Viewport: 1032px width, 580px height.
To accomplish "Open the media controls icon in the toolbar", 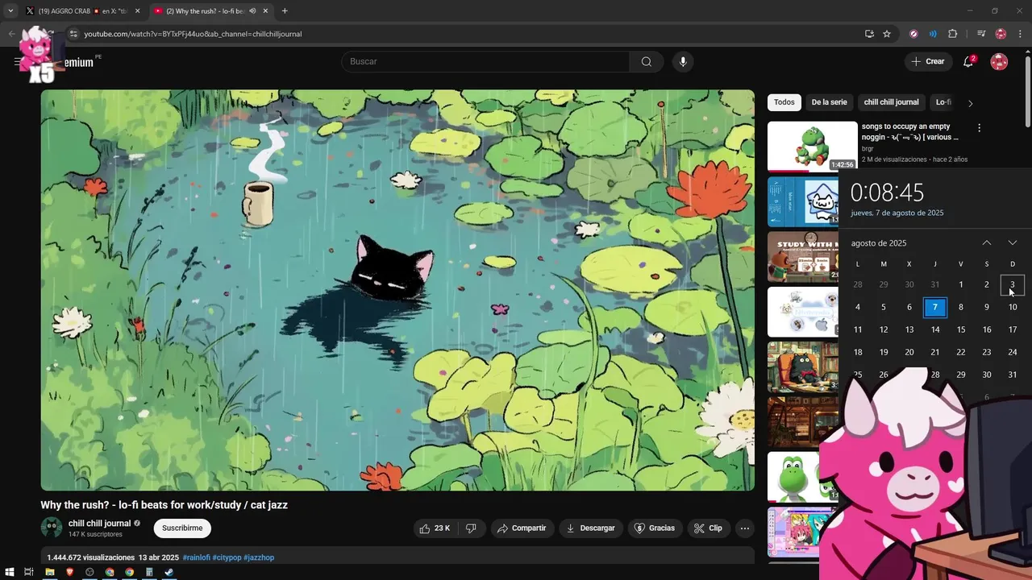I will pyautogui.click(x=981, y=34).
